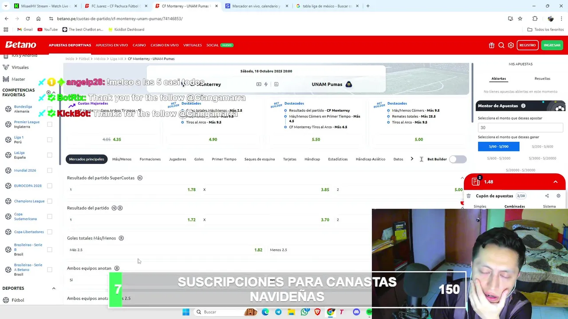Click the browser address bar

[x=275, y=19]
